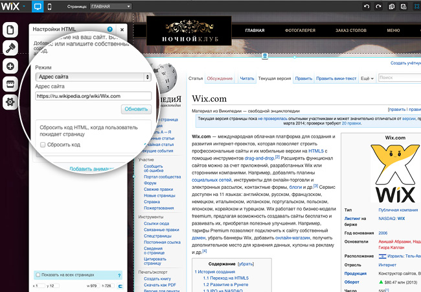Close the Настройки HTML panel
Viewport: 421px width, 292px height.
[x=122, y=30]
